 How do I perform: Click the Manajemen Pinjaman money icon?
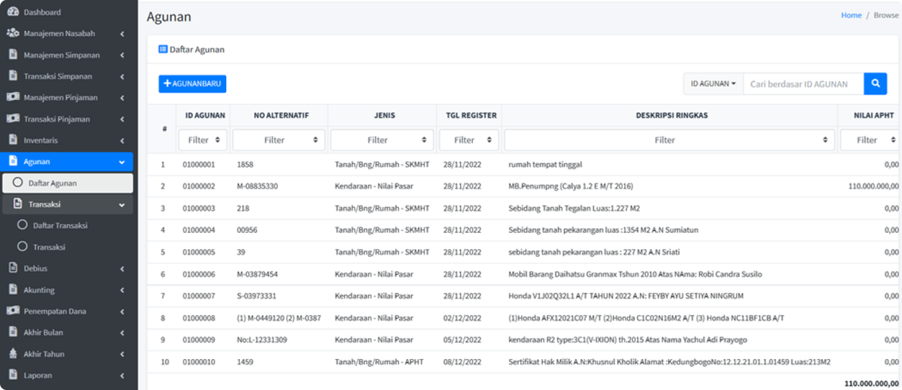pyautogui.click(x=13, y=97)
